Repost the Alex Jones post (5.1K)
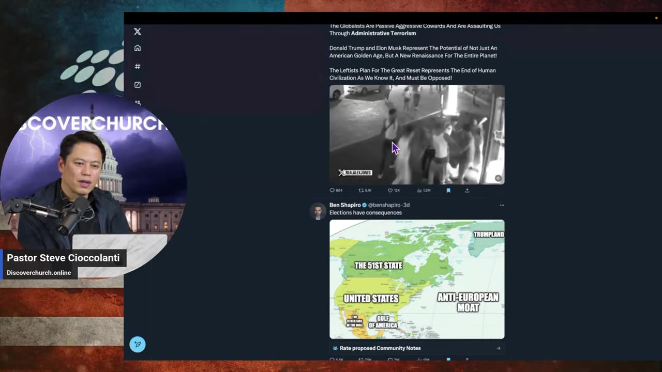 365,190
